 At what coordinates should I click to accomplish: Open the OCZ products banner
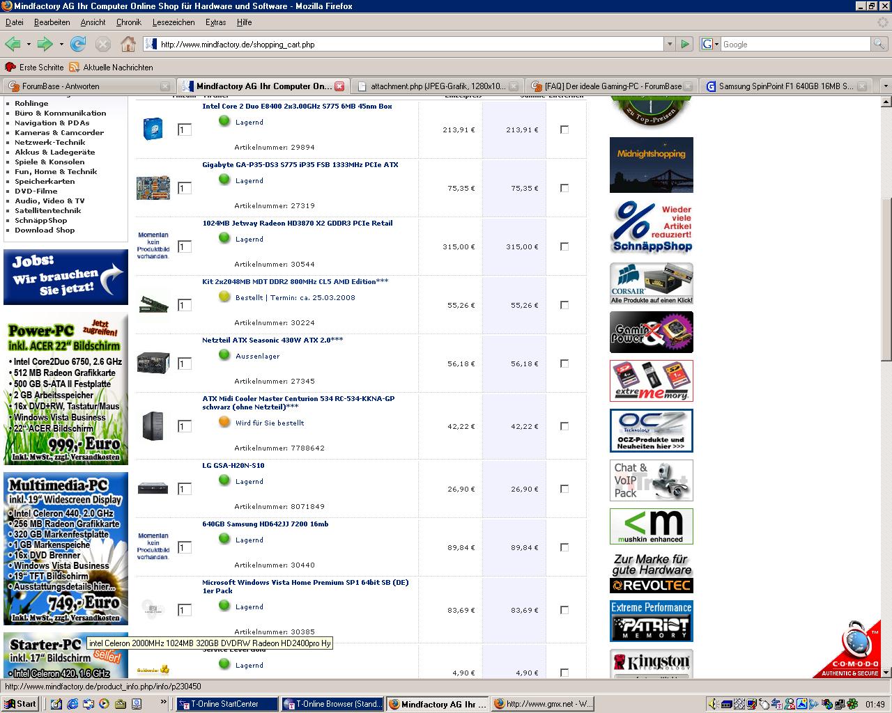652,430
